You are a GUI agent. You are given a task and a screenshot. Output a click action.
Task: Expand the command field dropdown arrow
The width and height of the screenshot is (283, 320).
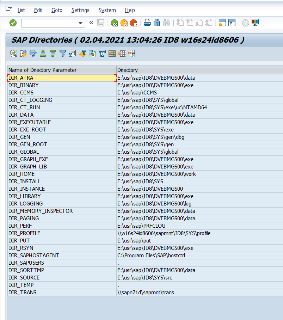click(81, 23)
